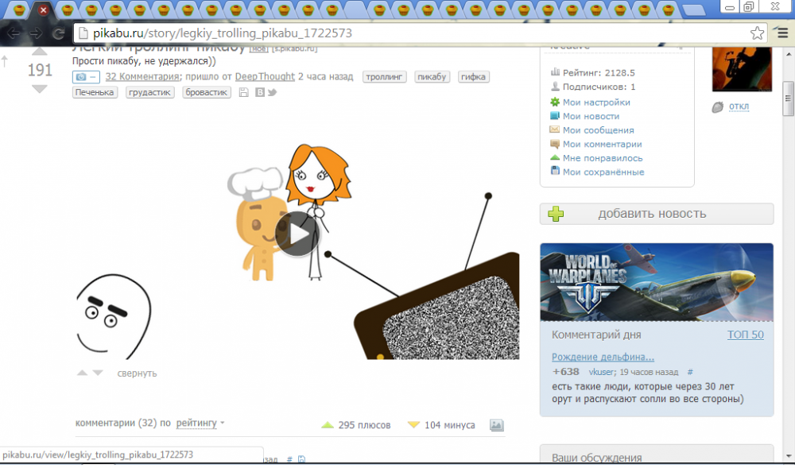The width and height of the screenshot is (795, 468).
Task: Open 'Мои сообщения' in the profile menu
Action: 598,130
